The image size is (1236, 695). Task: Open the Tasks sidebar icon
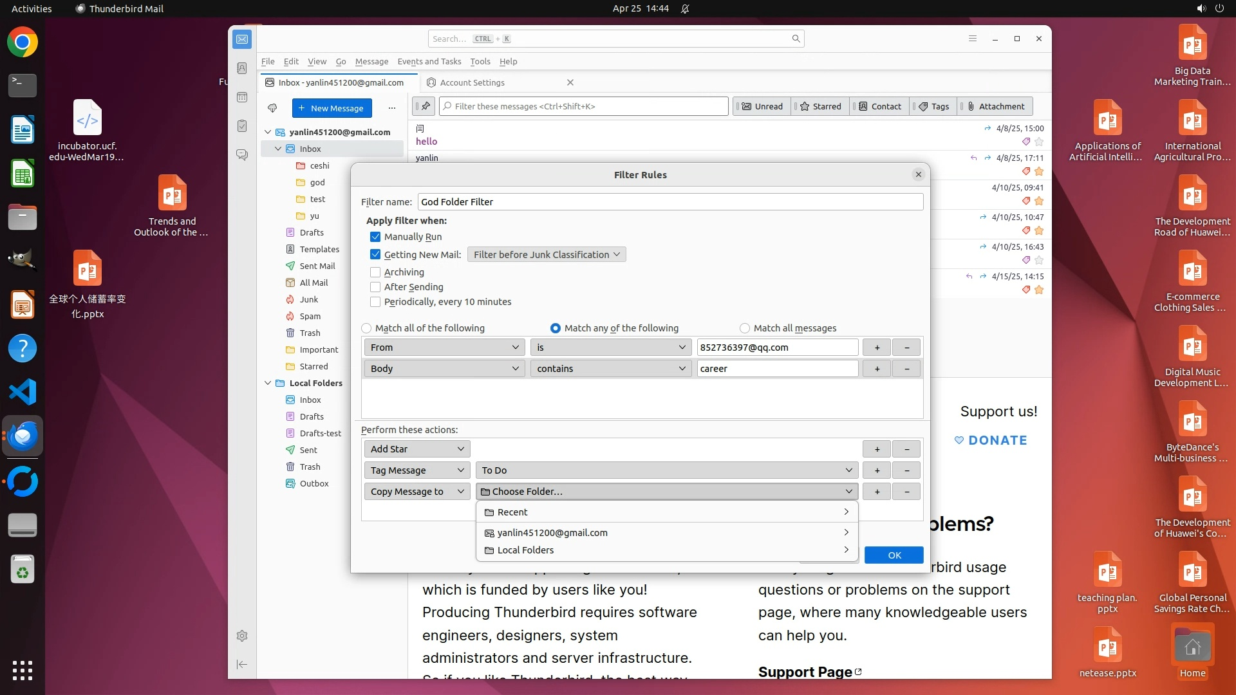[x=242, y=126]
